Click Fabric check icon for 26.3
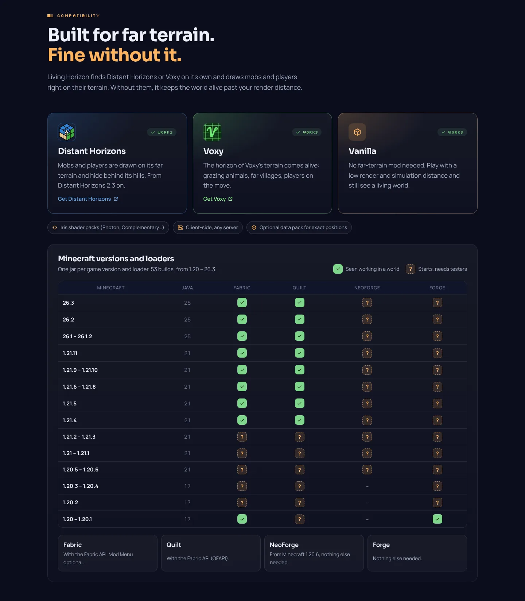 (242, 303)
